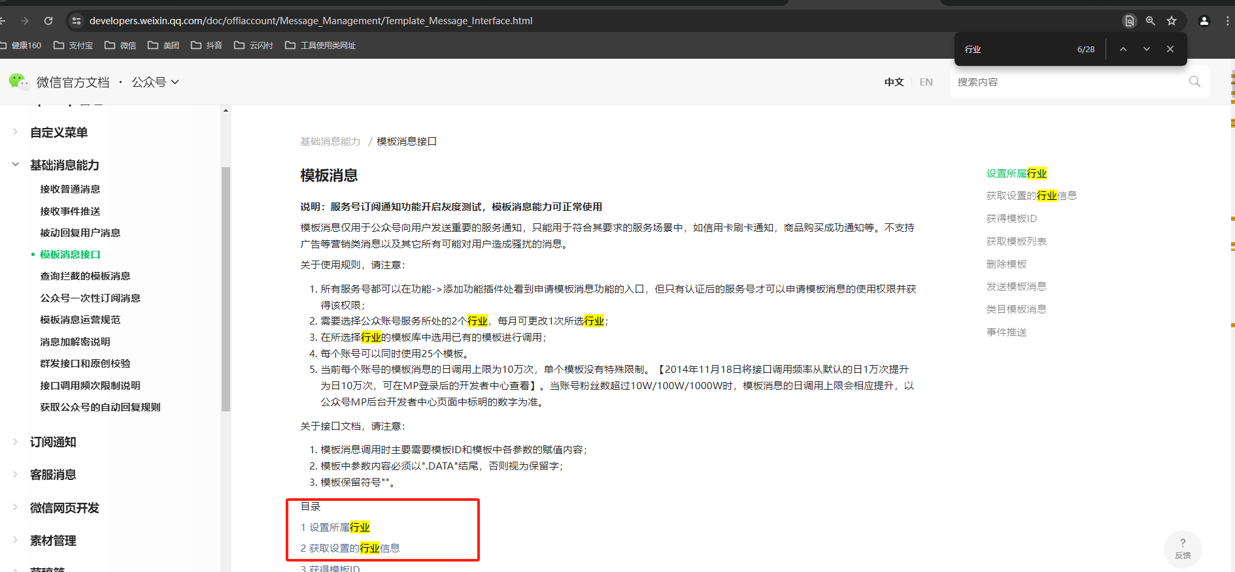1235x572 pixels.
Task: Open the 抖音 bookmark folder
Action: 207,46
